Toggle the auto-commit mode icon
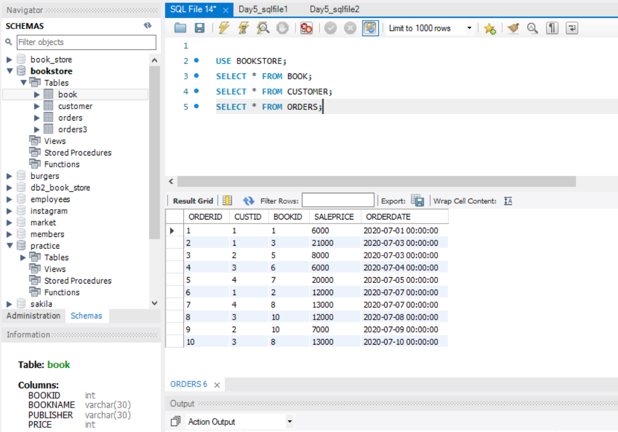The height and width of the screenshot is (432, 618). click(x=370, y=28)
